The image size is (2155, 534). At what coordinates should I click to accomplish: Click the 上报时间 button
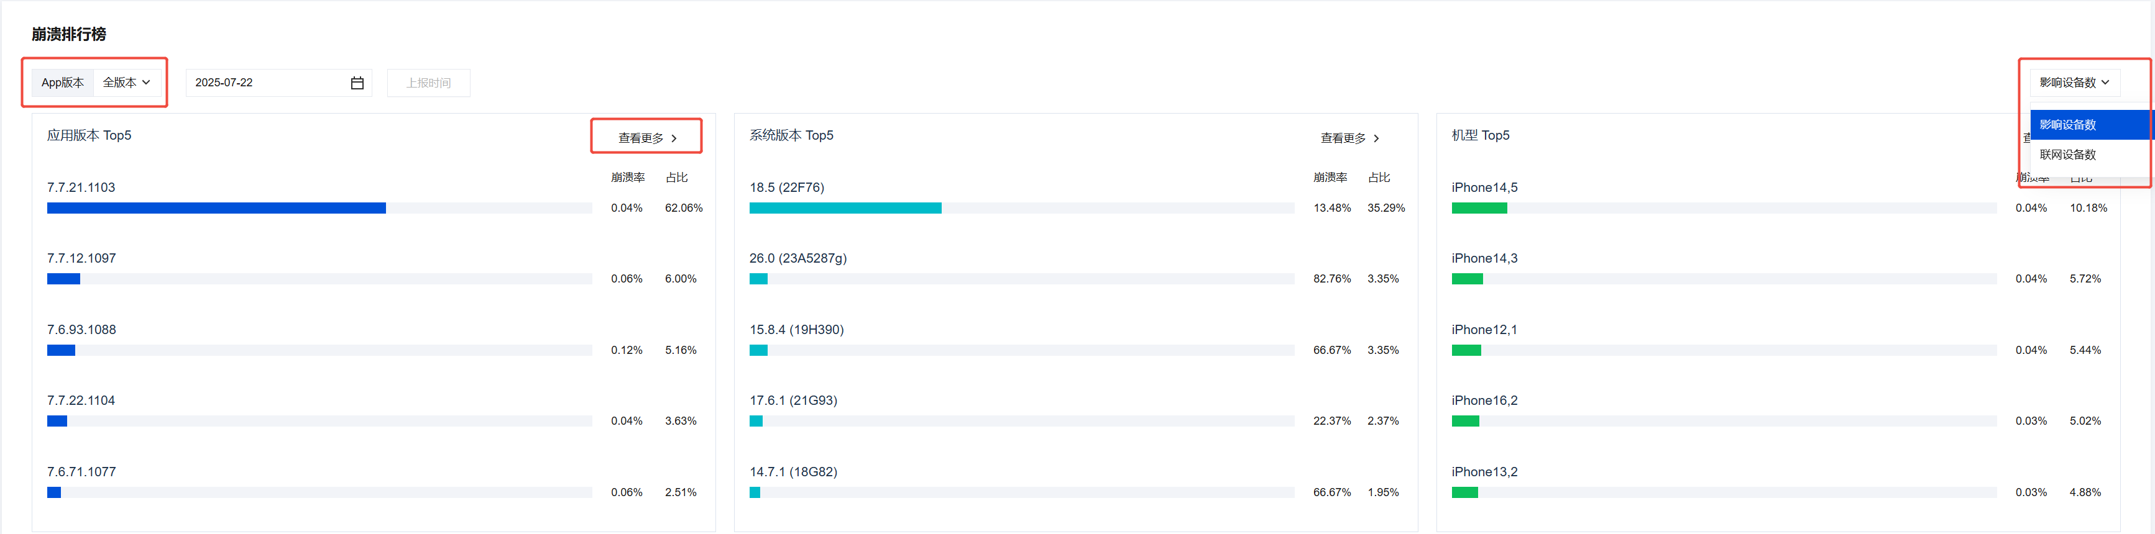click(428, 83)
